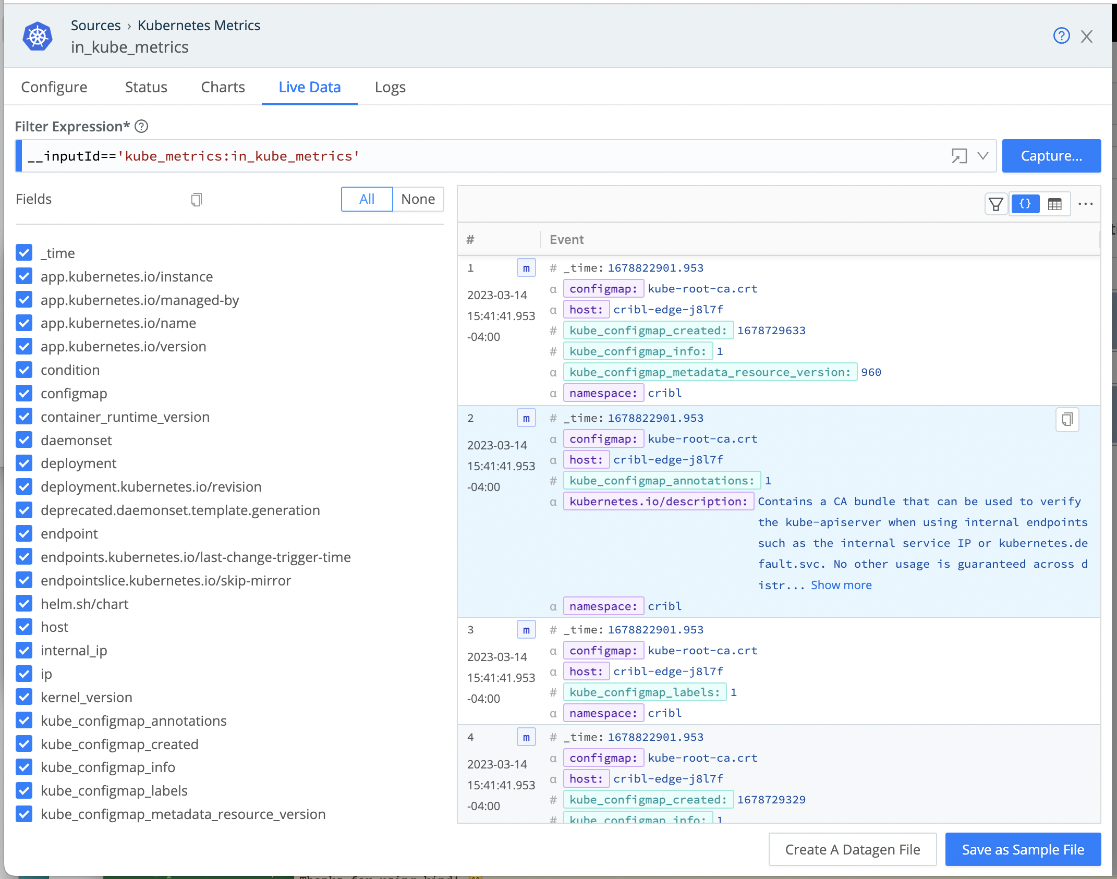1117x879 pixels.
Task: Click the Capture button
Action: 1051,156
